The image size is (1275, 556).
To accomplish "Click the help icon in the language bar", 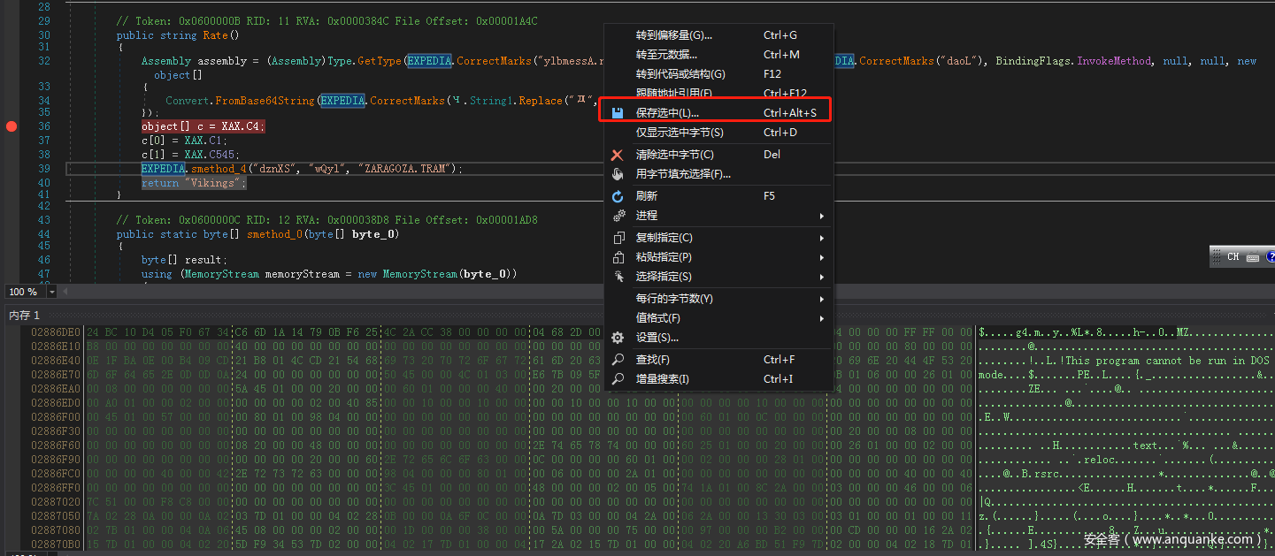I will 1271,257.
